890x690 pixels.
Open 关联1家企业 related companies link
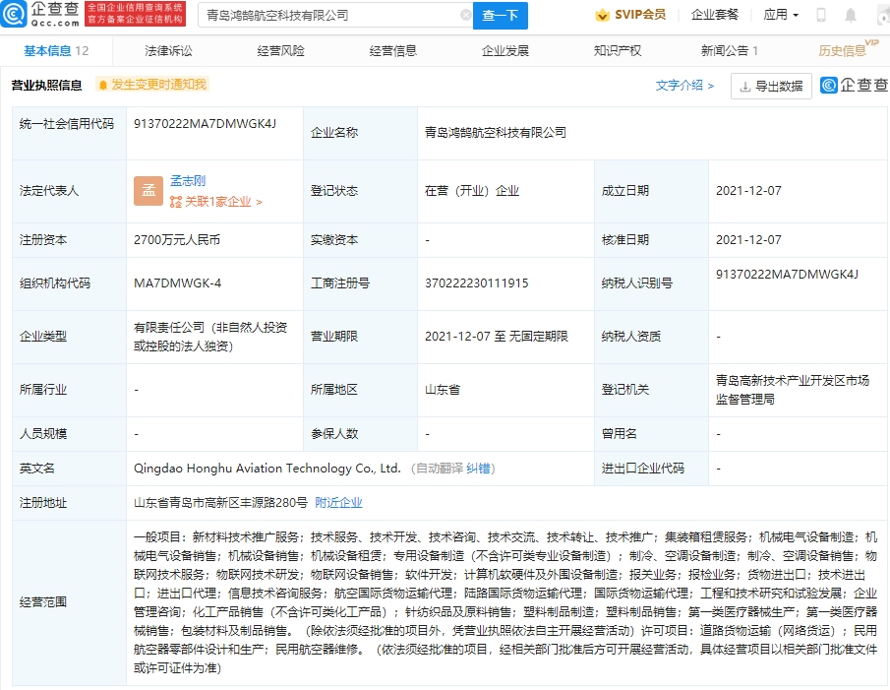tap(223, 202)
